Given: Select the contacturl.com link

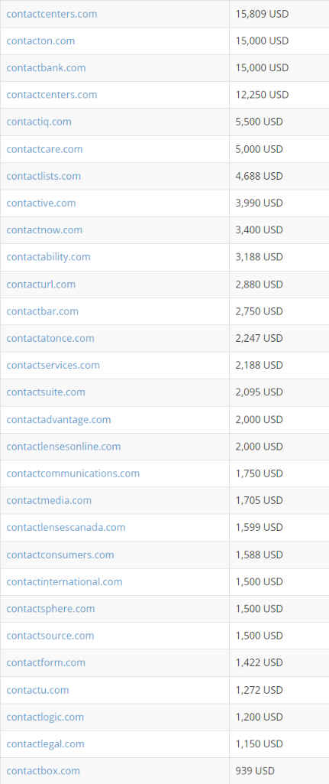Looking at the screenshot, I should click(x=41, y=285).
